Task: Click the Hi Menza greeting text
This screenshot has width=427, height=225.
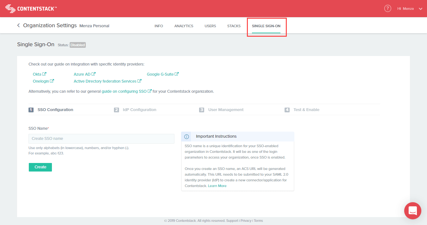Action: pyautogui.click(x=405, y=9)
